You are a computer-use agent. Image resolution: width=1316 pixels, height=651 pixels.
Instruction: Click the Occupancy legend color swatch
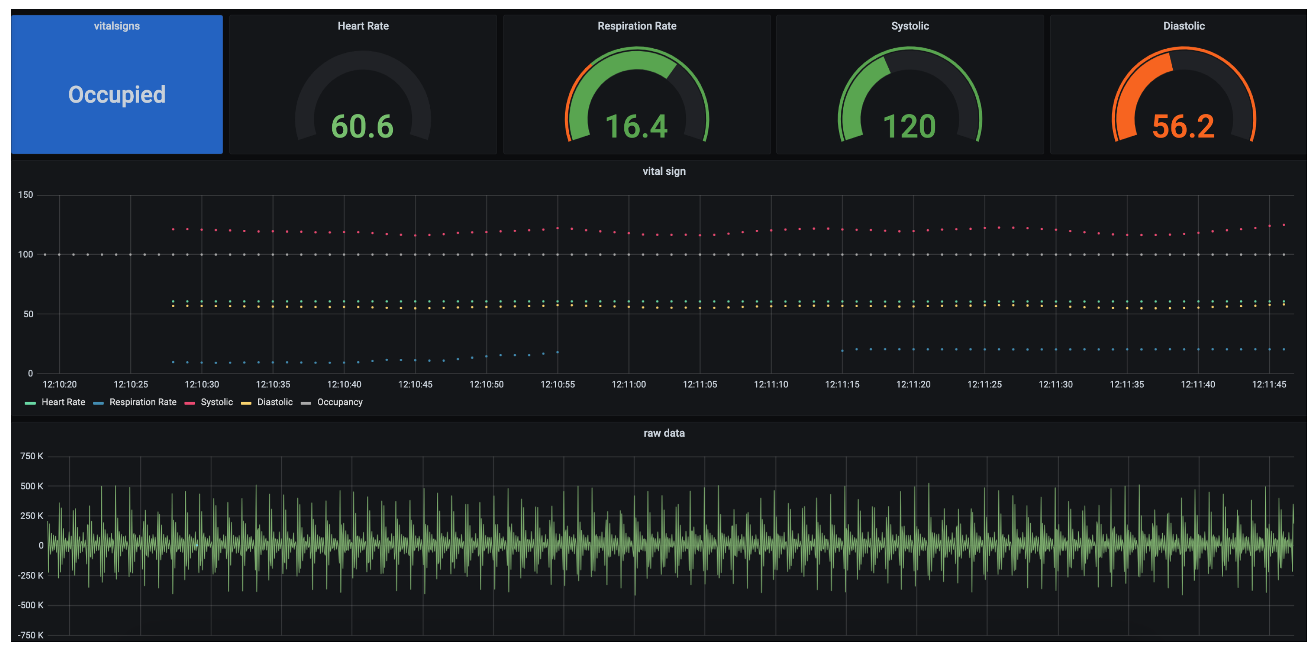coord(306,403)
